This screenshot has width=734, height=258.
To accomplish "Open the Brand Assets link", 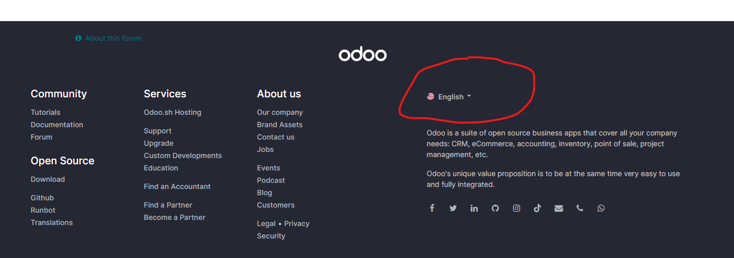I will [280, 125].
